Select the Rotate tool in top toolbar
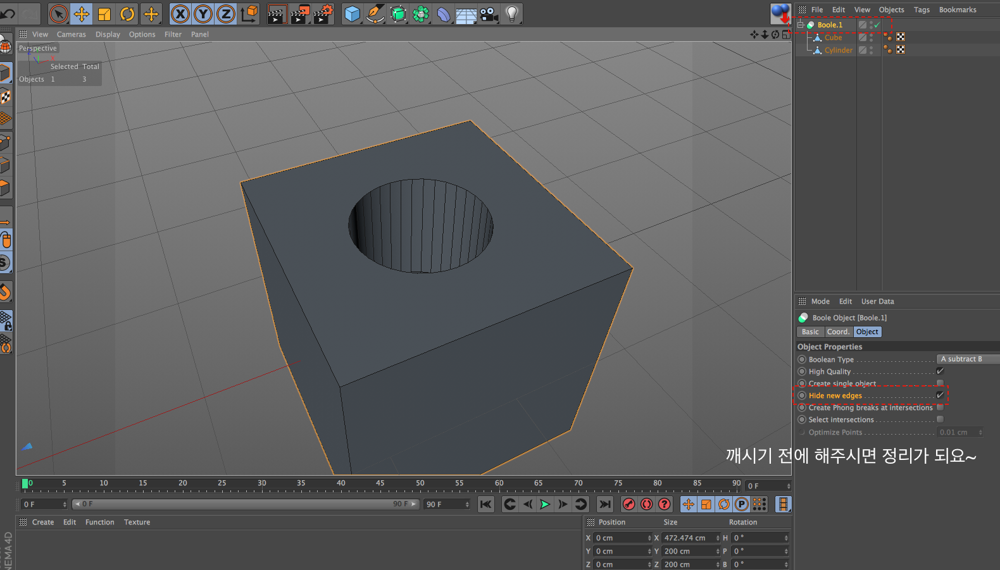This screenshot has height=570, width=1000. [x=127, y=13]
